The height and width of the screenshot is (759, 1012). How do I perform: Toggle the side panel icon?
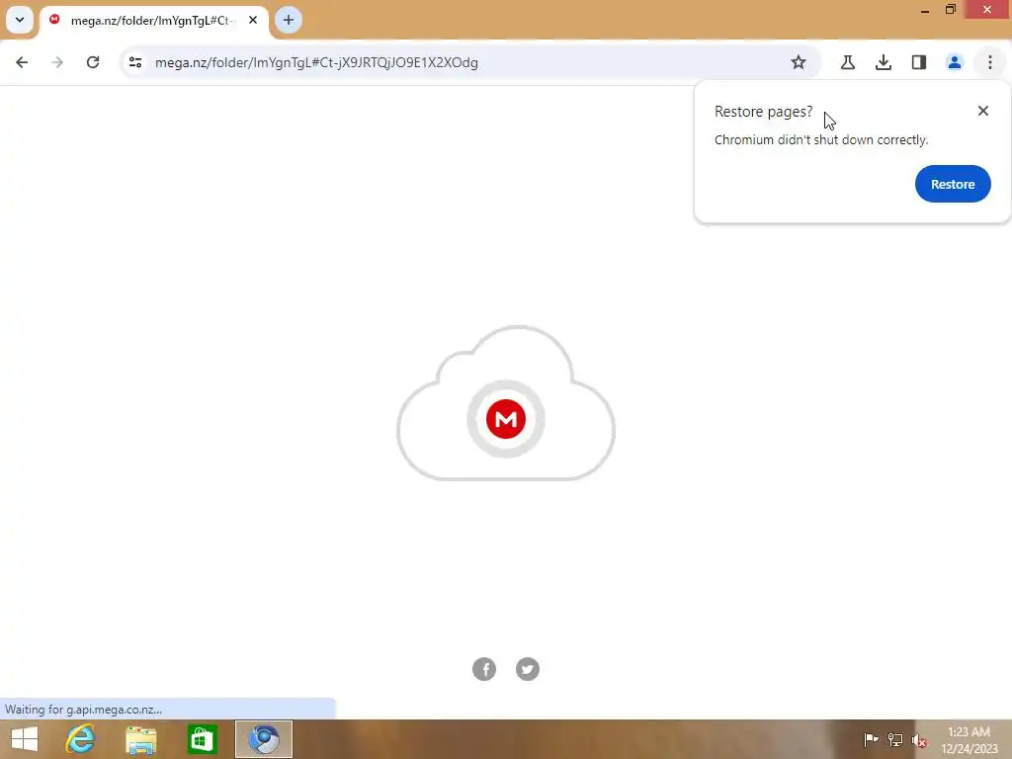pos(919,62)
